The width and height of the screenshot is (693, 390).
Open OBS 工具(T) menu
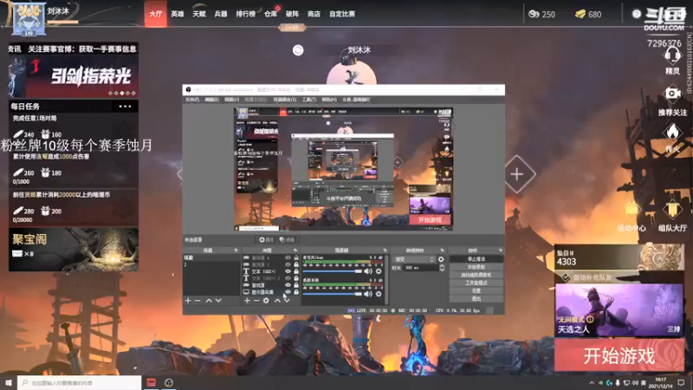tap(309, 100)
